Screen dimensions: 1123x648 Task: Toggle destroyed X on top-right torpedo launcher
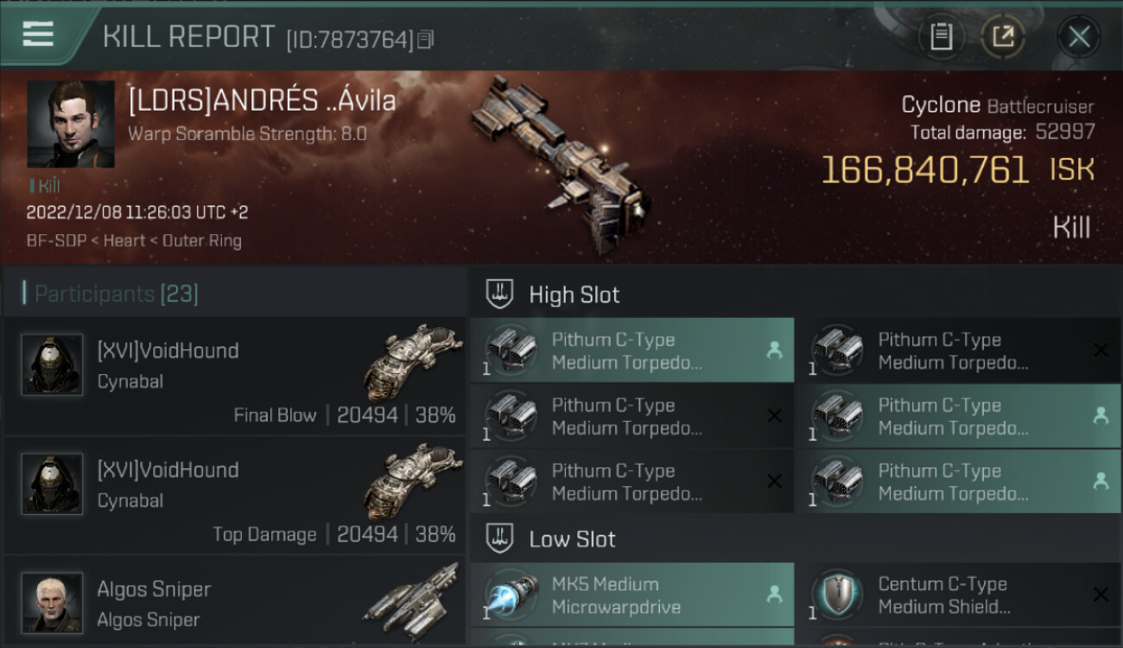tap(1101, 350)
